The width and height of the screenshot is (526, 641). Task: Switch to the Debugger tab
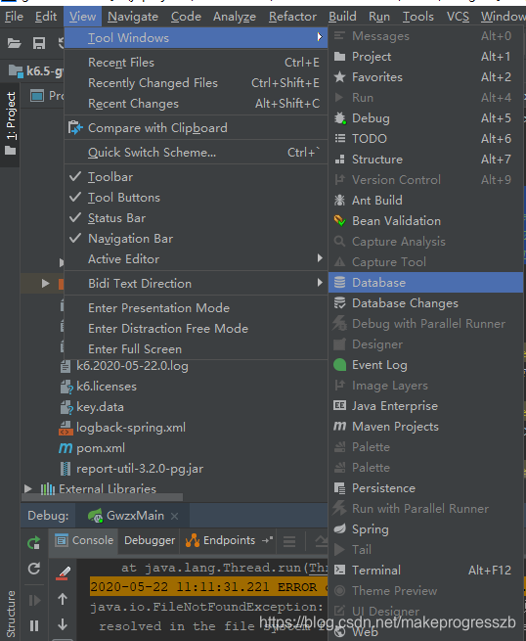[150, 540]
